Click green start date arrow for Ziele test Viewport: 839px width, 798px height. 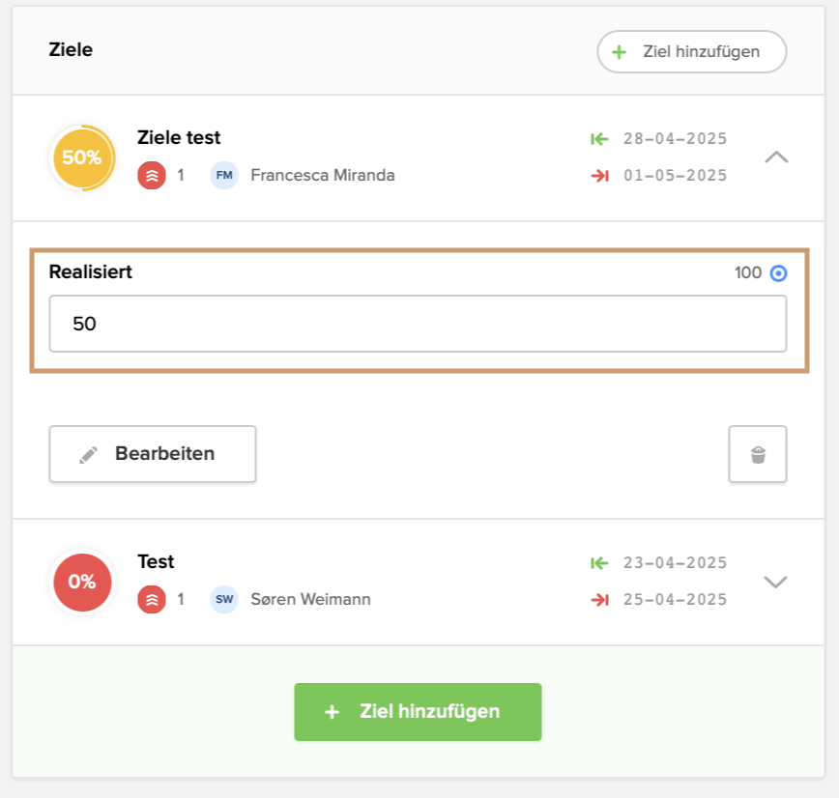point(599,139)
